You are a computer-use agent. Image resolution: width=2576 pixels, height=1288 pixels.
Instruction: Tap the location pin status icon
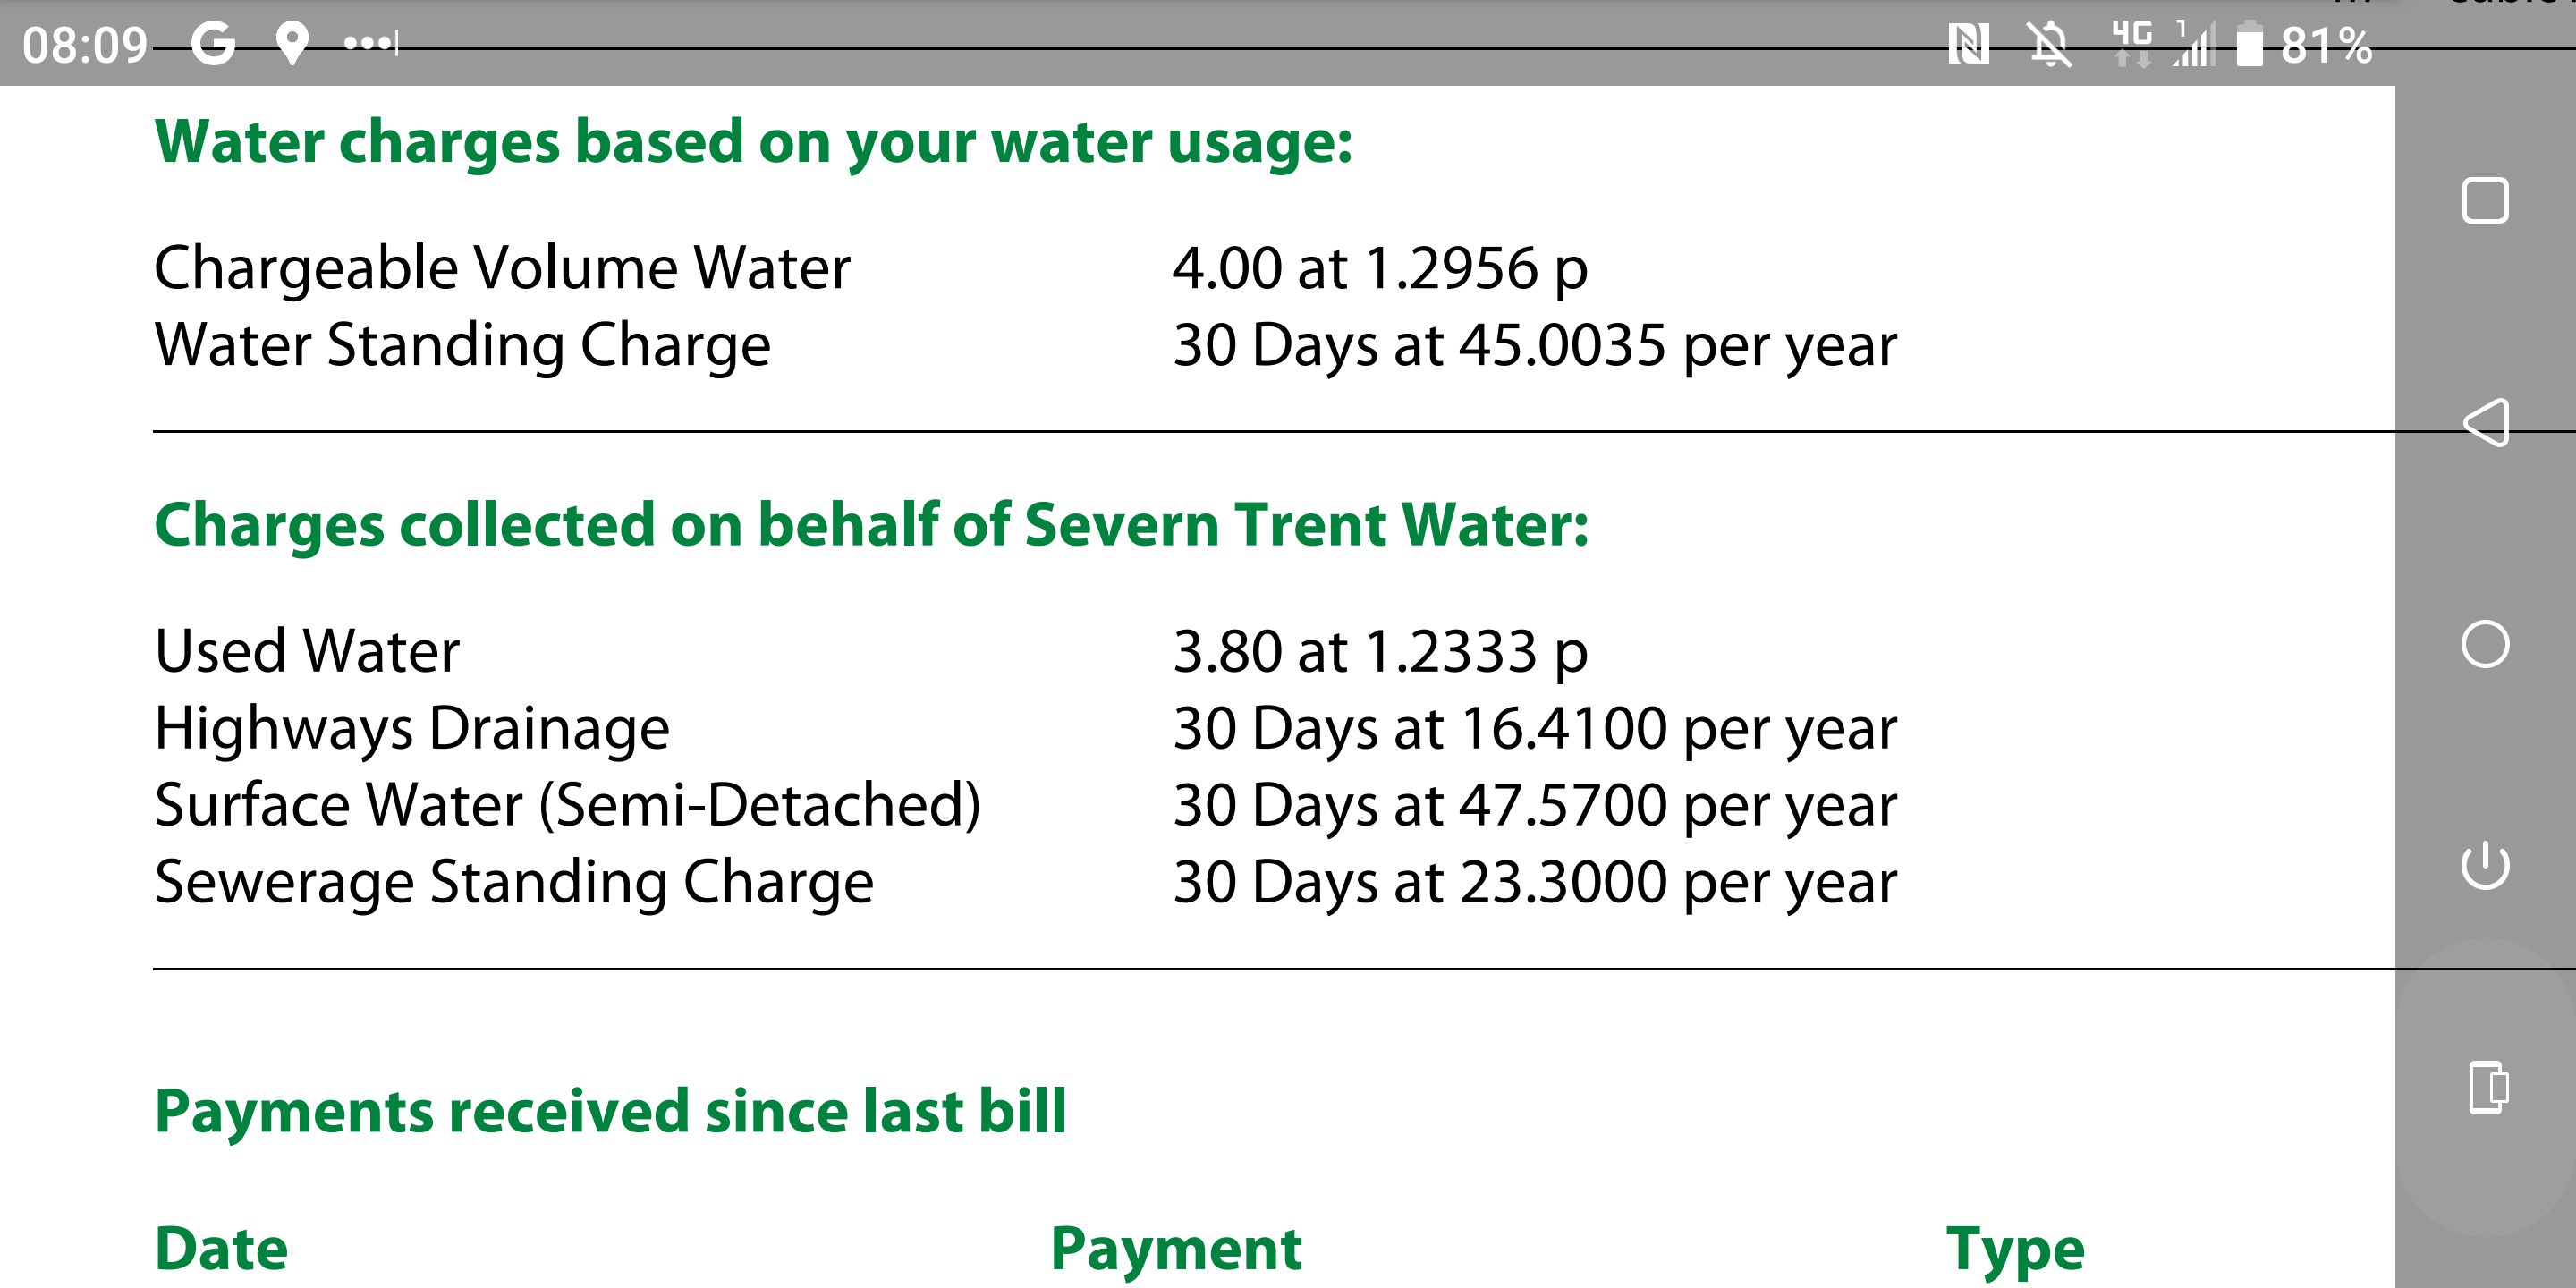pyautogui.click(x=291, y=44)
